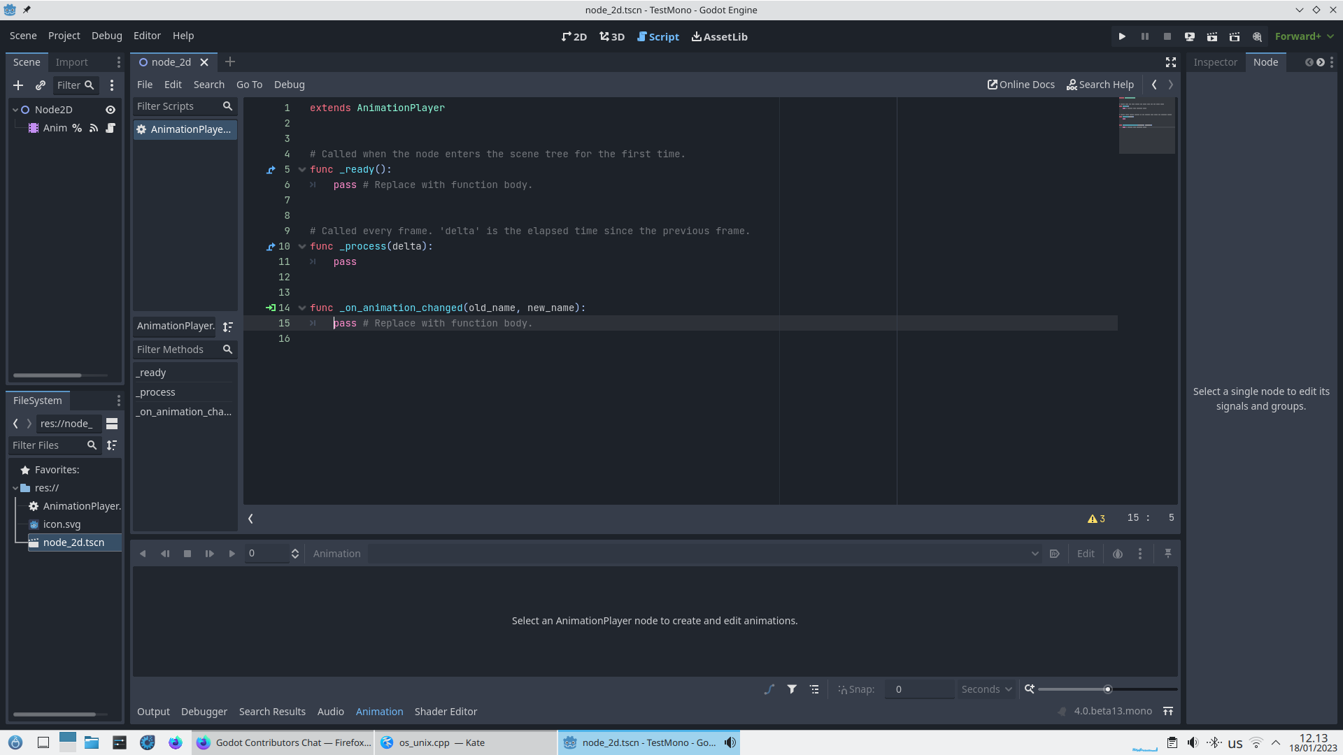Open the Online Docs link
The image size is (1343, 755).
point(1021,85)
